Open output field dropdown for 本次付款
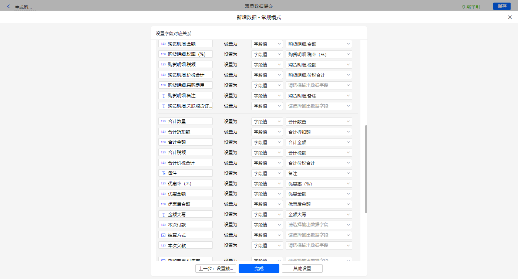 tap(319, 225)
